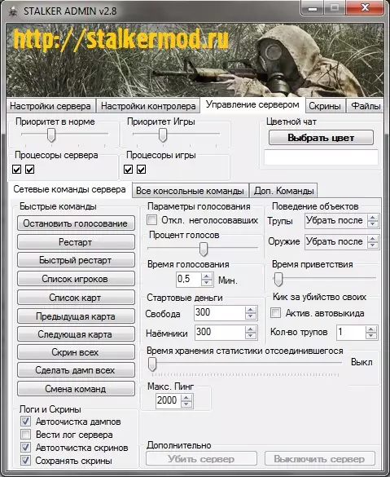Viewport: 390px width, 477px height.
Task: Decrease Кол-во трупов with down arrow
Action: 370,336
